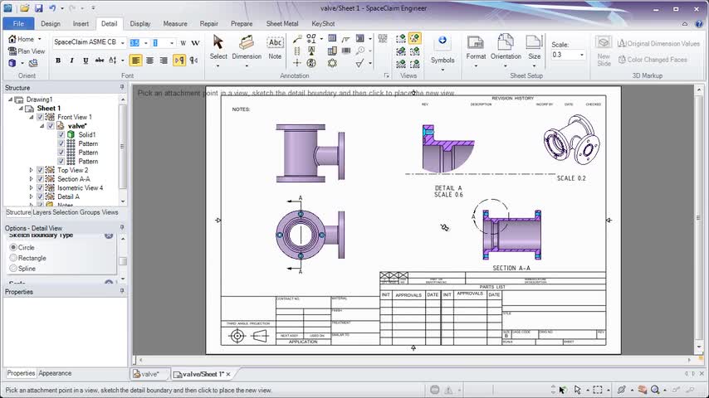
Task: Select the Rectangle boundary type
Action: [x=13, y=258]
